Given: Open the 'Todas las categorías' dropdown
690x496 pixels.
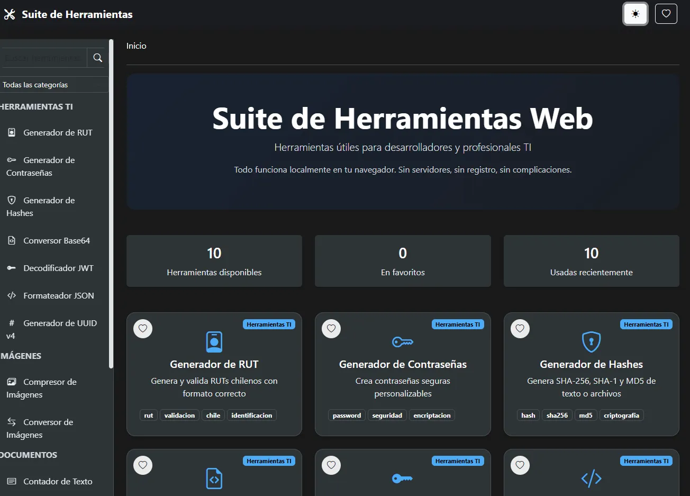Looking at the screenshot, I should point(54,85).
